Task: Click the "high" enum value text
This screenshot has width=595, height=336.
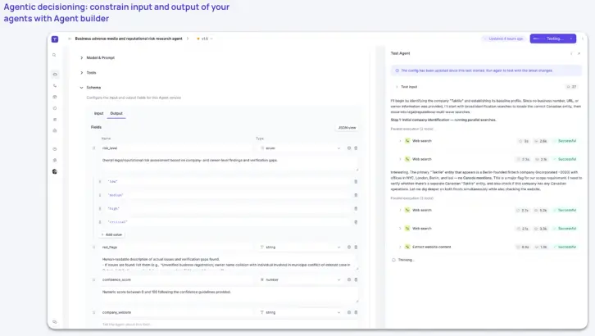Action: pyautogui.click(x=113, y=209)
